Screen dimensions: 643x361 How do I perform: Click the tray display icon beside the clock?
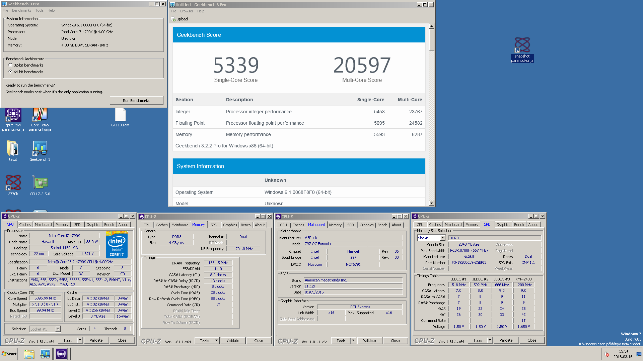click(639, 354)
